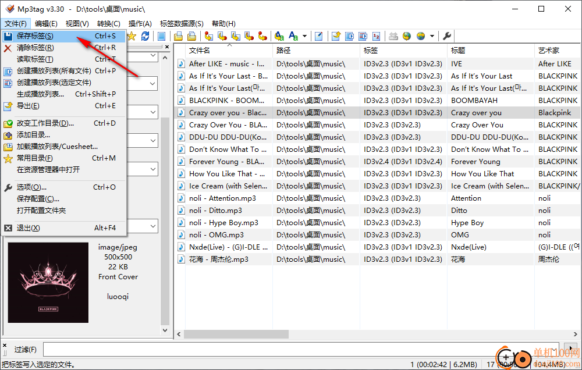Select 在资源管理器中打开 menu entry
Image resolution: width=582 pixels, height=370 pixels.
click(x=64, y=170)
